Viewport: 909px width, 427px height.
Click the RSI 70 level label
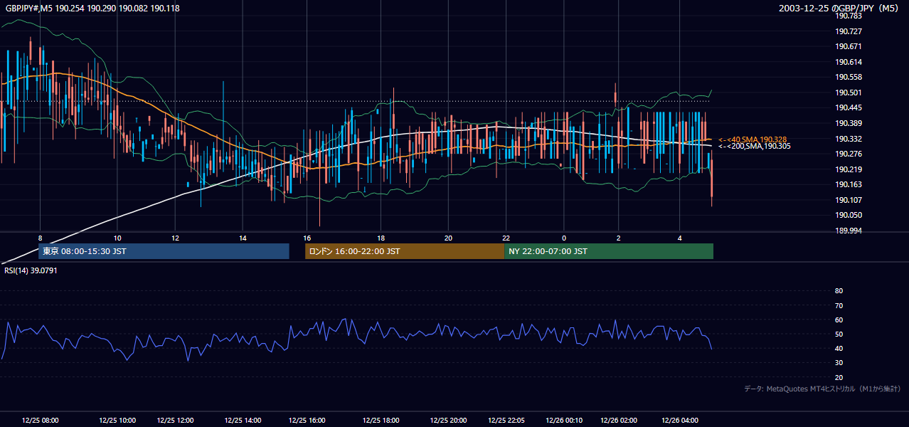839,305
